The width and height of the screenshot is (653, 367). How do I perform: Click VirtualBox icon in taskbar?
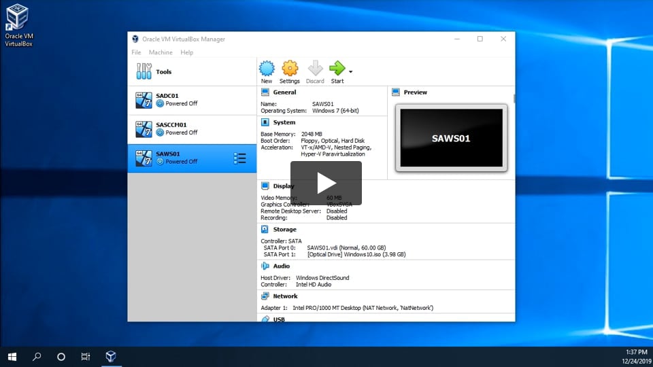(x=110, y=356)
